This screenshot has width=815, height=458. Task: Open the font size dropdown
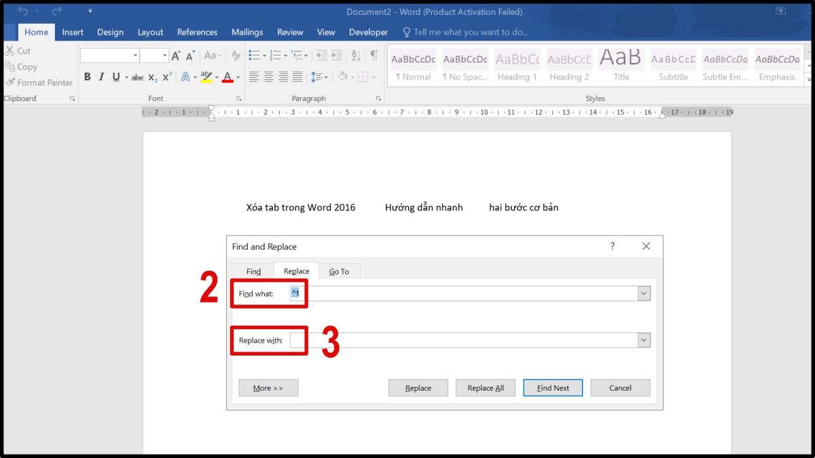pyautogui.click(x=164, y=56)
